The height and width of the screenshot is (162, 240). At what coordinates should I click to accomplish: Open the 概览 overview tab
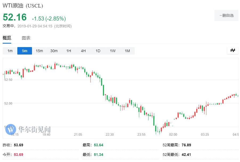pyautogui.click(x=7, y=38)
